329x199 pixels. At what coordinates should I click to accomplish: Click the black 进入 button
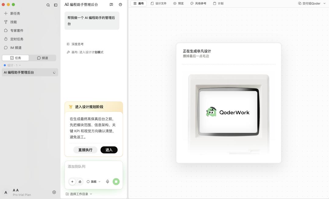[109, 150]
